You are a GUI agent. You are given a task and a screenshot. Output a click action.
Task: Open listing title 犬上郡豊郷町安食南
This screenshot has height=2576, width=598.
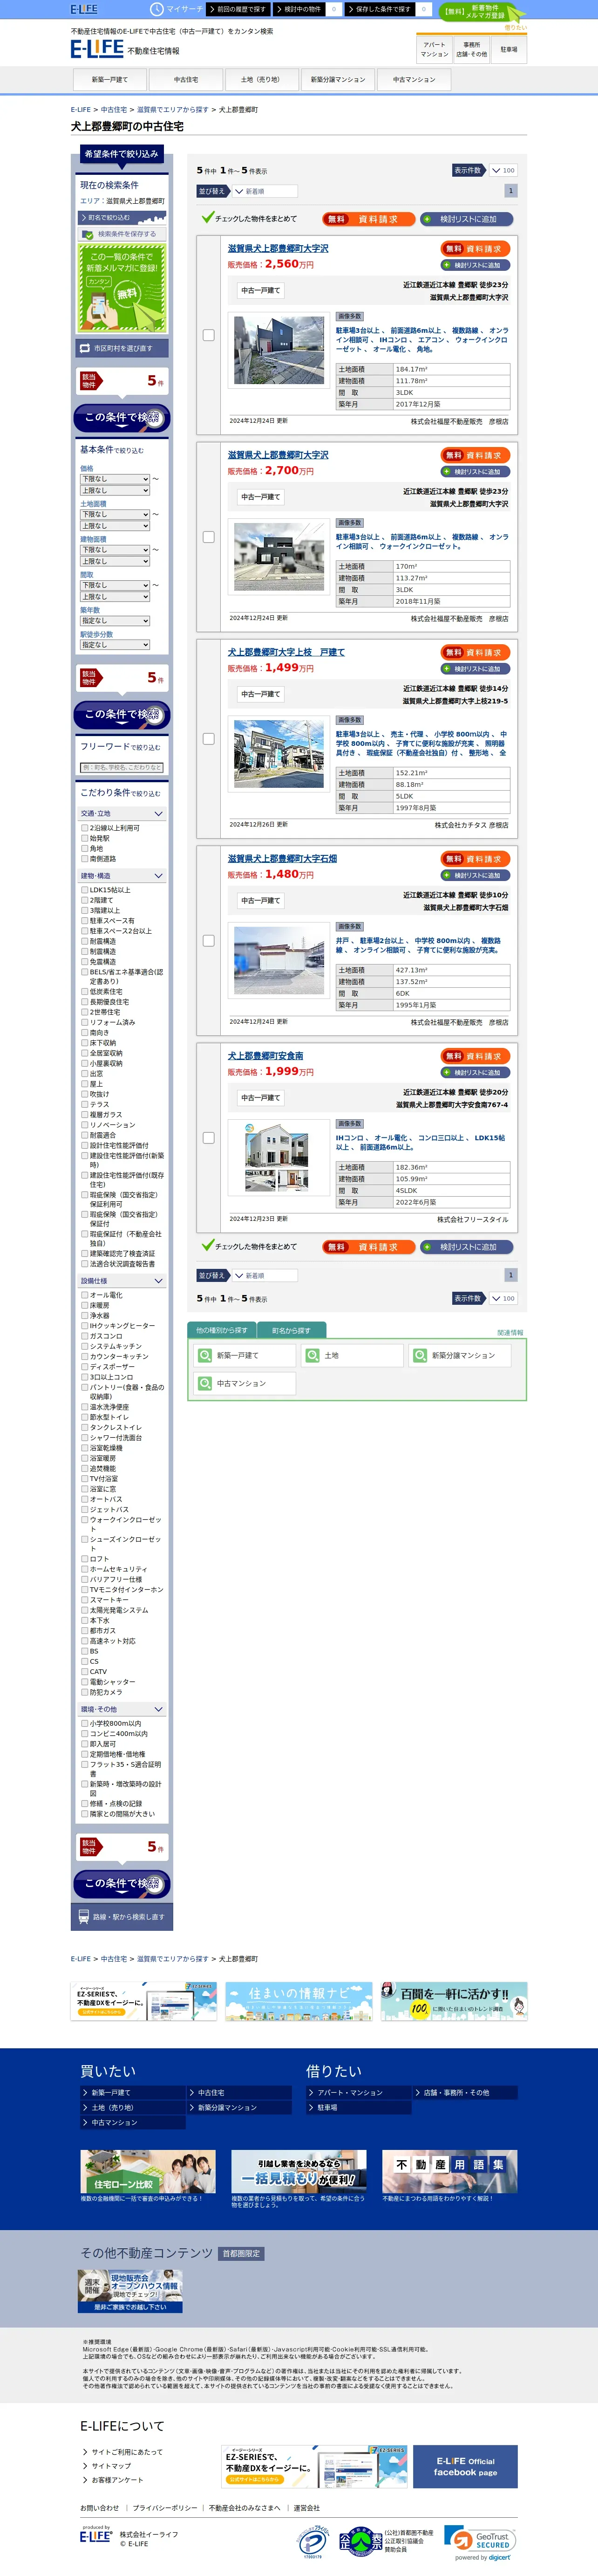265,1055
